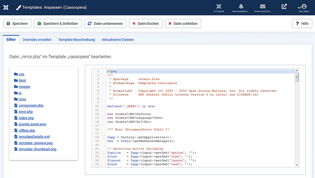The width and height of the screenshot is (315, 178).
Task: Open error.php file link
Action: coord(26,112)
